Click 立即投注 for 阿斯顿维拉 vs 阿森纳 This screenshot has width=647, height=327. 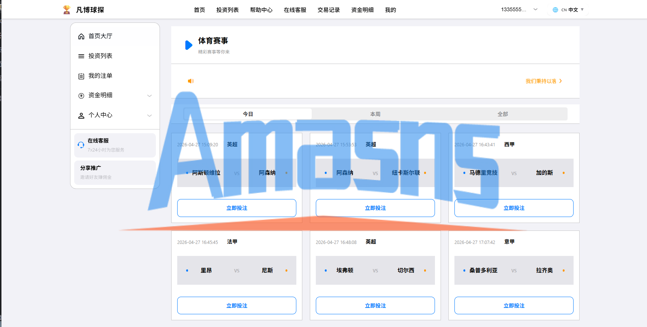coord(237,208)
